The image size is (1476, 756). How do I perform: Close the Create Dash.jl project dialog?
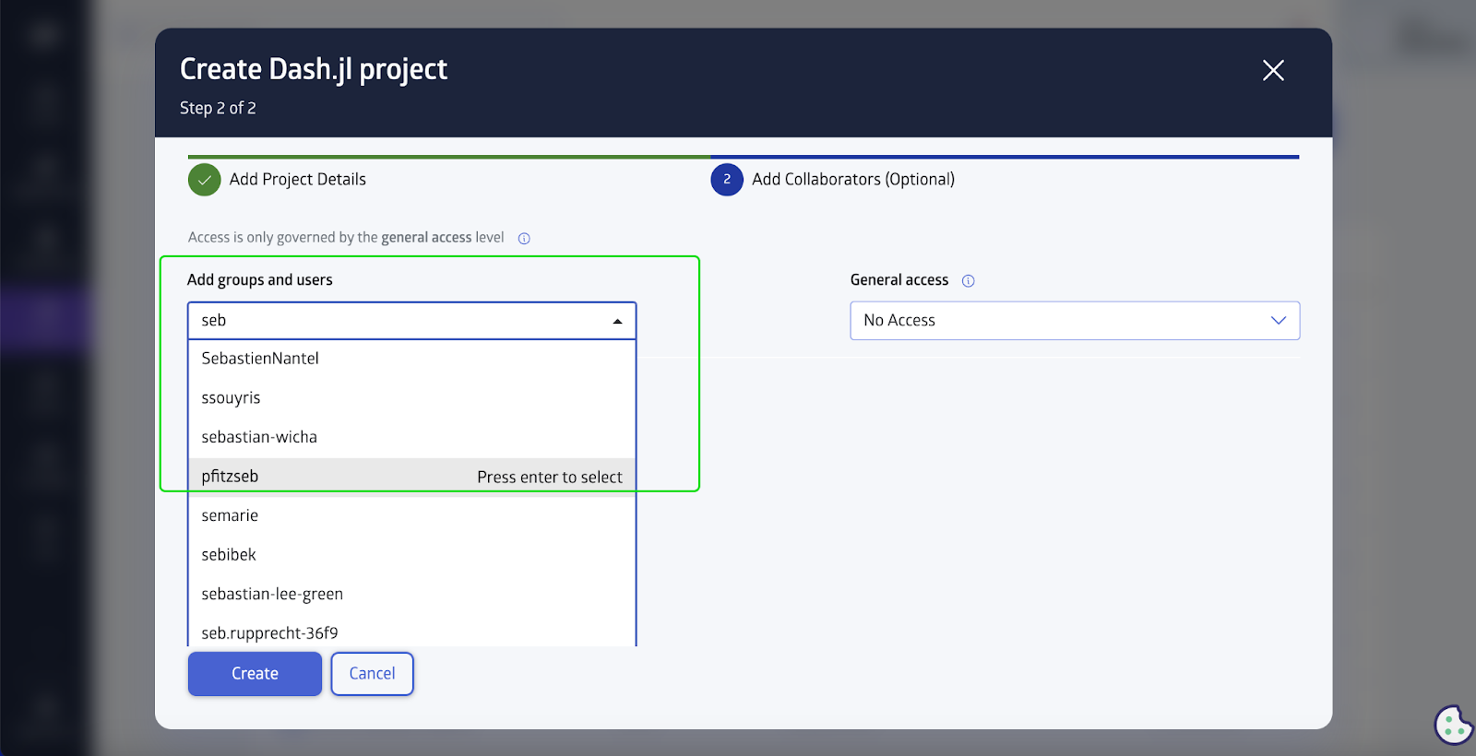1273,70
